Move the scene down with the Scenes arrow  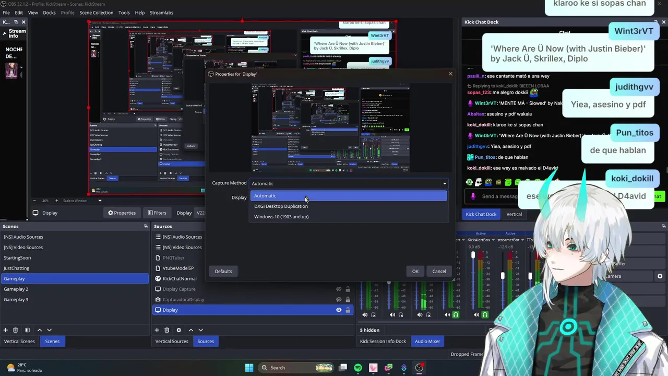pyautogui.click(x=50, y=330)
